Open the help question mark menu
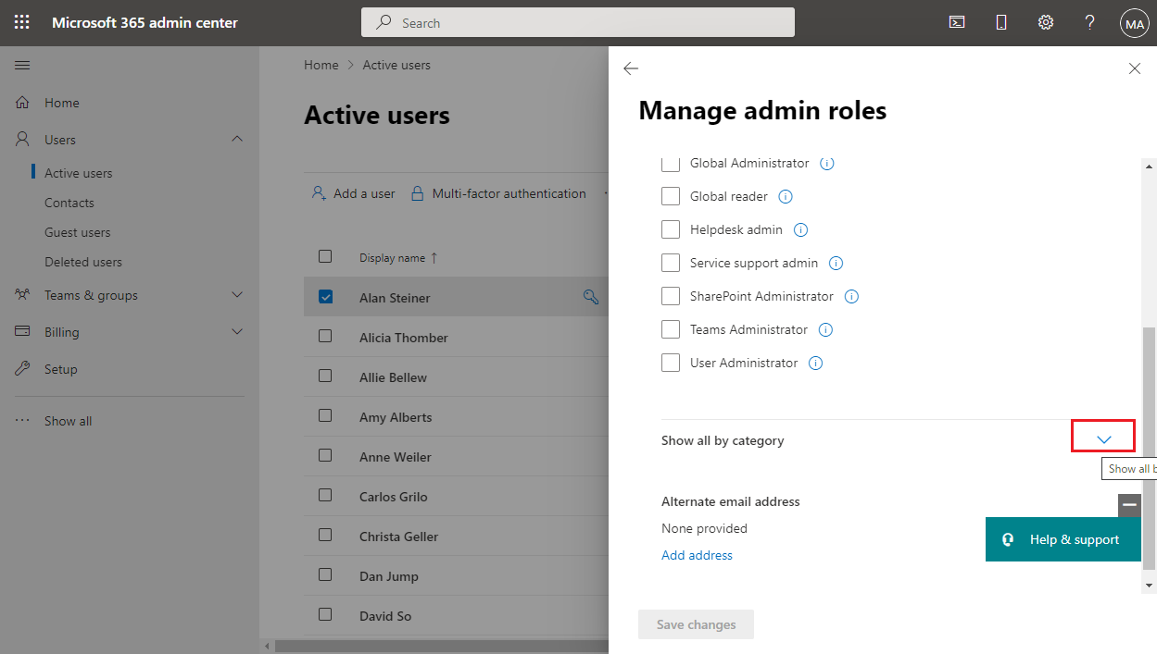This screenshot has height=654, width=1157. [1089, 21]
